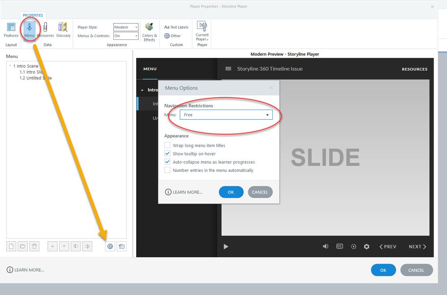Enable Number entries in menu automatically

click(x=168, y=170)
